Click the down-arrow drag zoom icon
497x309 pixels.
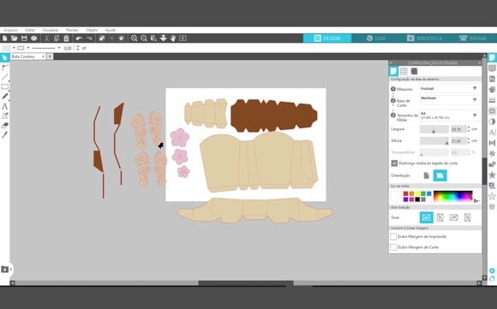point(163,39)
